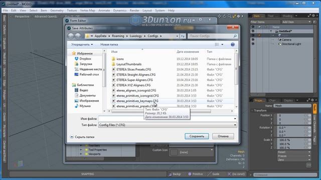
Task: Open Рабочий стол in the sidebar
Action: pos(89,74)
